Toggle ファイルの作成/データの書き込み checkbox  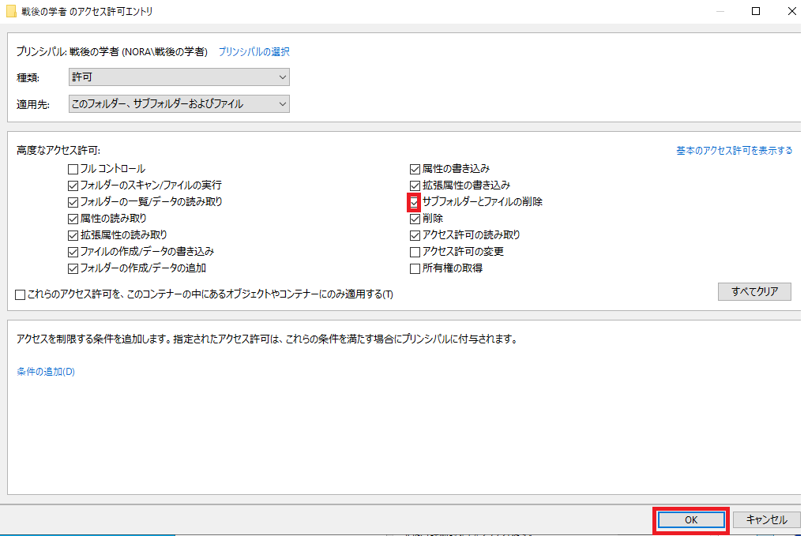click(x=73, y=253)
